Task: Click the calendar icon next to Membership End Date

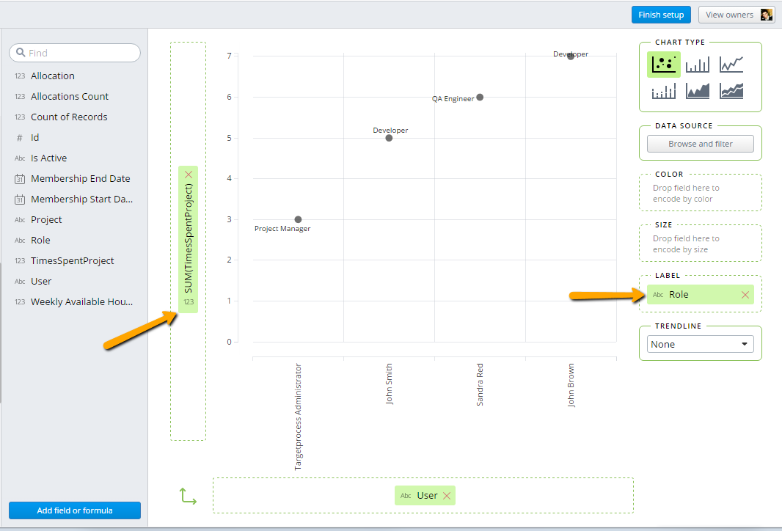Action: coord(20,179)
